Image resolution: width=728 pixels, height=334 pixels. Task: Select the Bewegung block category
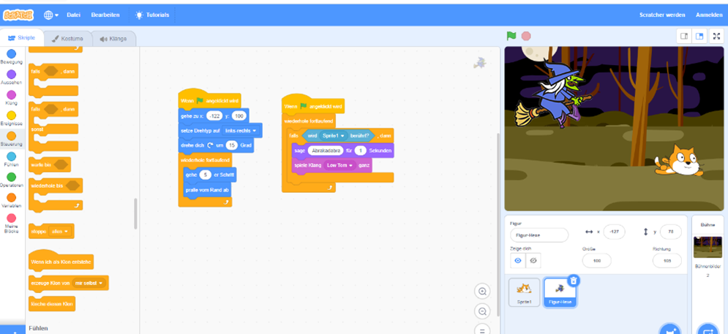click(12, 57)
